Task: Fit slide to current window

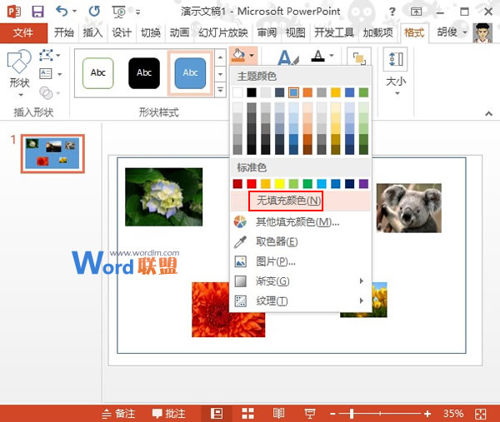Action: [x=481, y=414]
